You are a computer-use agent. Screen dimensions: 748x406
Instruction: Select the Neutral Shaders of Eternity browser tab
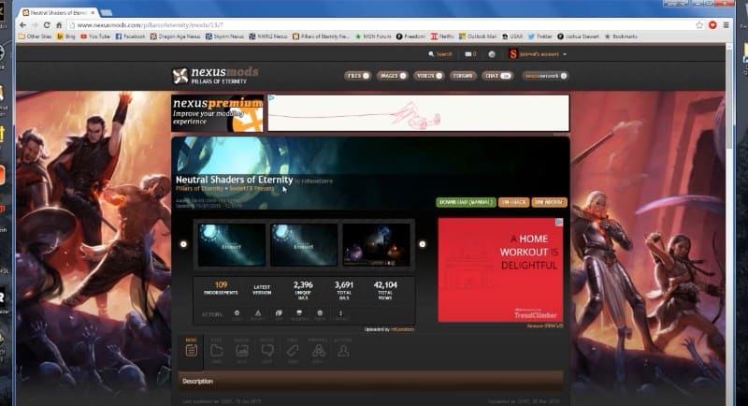(x=56, y=13)
